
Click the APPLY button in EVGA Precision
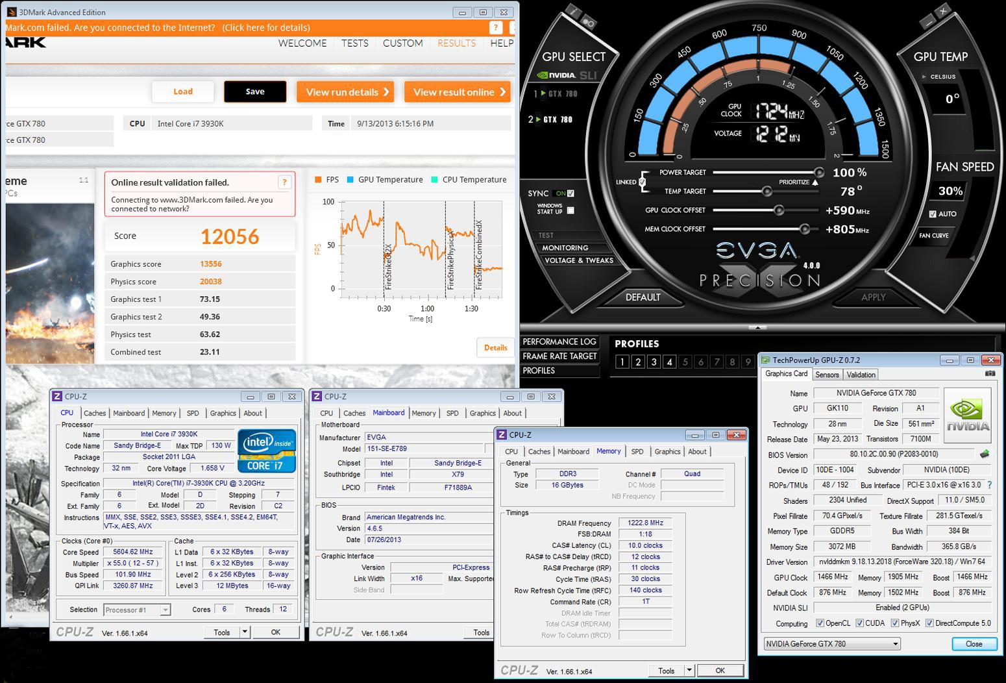tap(873, 297)
